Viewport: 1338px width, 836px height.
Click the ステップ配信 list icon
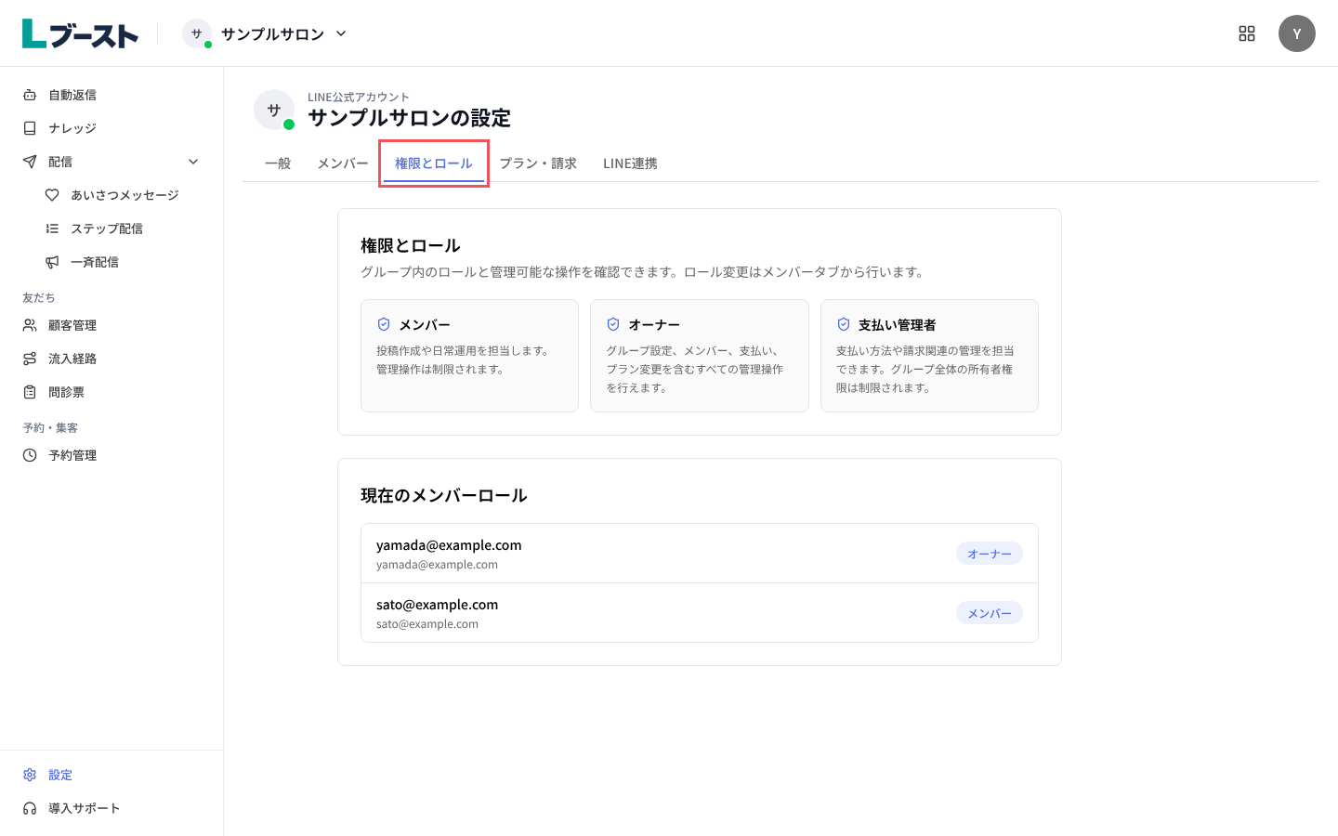[x=52, y=229]
